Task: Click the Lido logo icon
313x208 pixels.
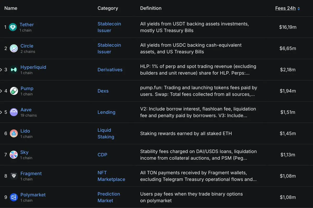Action: [x=14, y=134]
